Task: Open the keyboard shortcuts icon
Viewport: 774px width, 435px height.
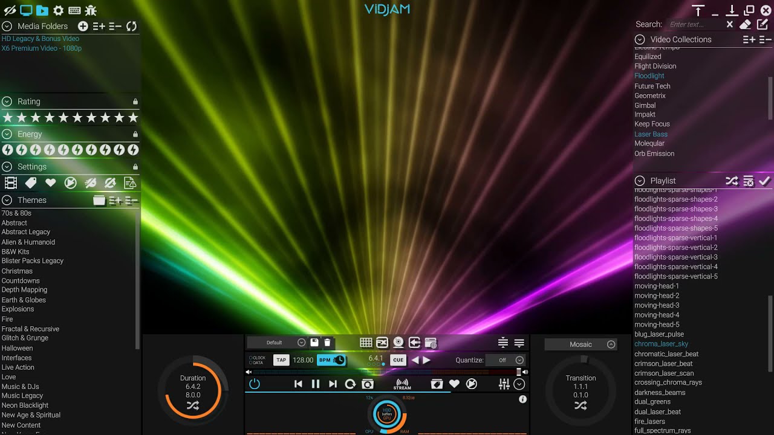Action: tap(74, 10)
